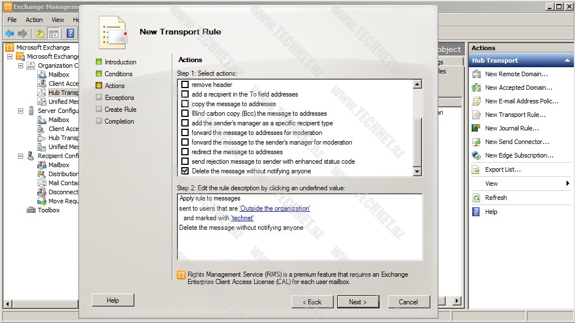Click the New Journal Rule icon
Viewport: 575px width, 323px height.
[x=476, y=128]
